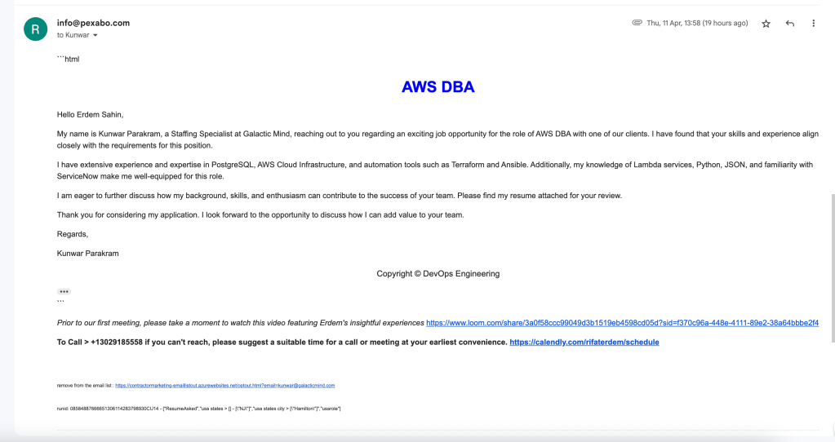Click the green R sender avatar
The height and width of the screenshot is (442, 835).
(x=36, y=29)
